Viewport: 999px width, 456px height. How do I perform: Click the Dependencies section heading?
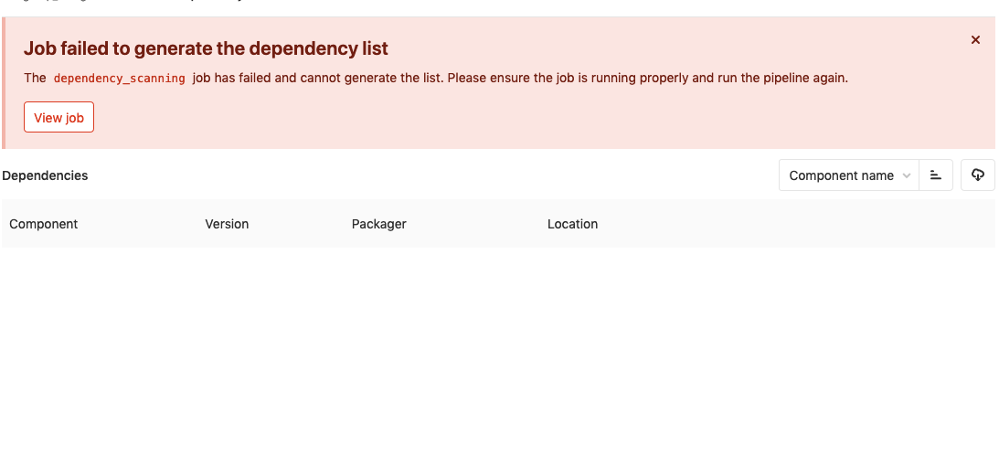[x=45, y=175]
